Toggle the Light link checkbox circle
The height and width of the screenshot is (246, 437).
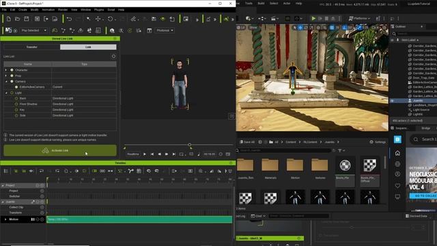pyautogui.click(x=12, y=93)
